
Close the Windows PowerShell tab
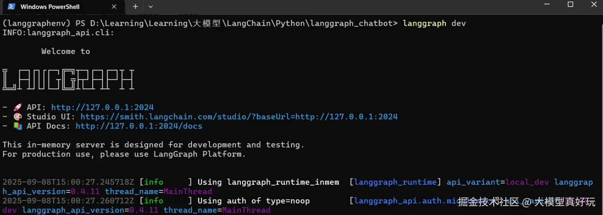click(x=114, y=7)
